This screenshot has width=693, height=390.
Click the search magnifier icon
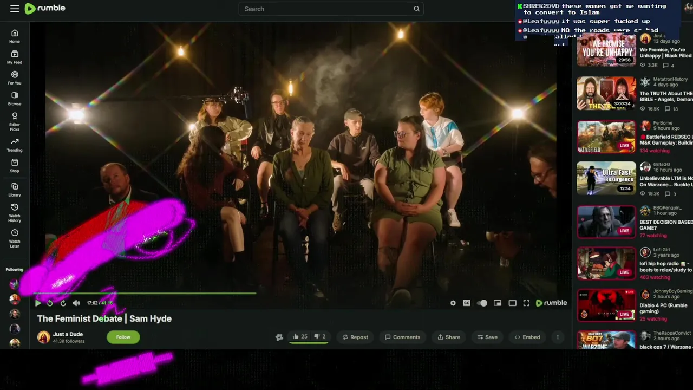[x=416, y=9]
